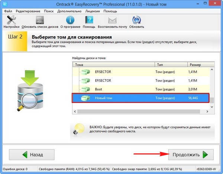
Task: Click horizontal scrollbar left arrow
Action: click(x=75, y=111)
